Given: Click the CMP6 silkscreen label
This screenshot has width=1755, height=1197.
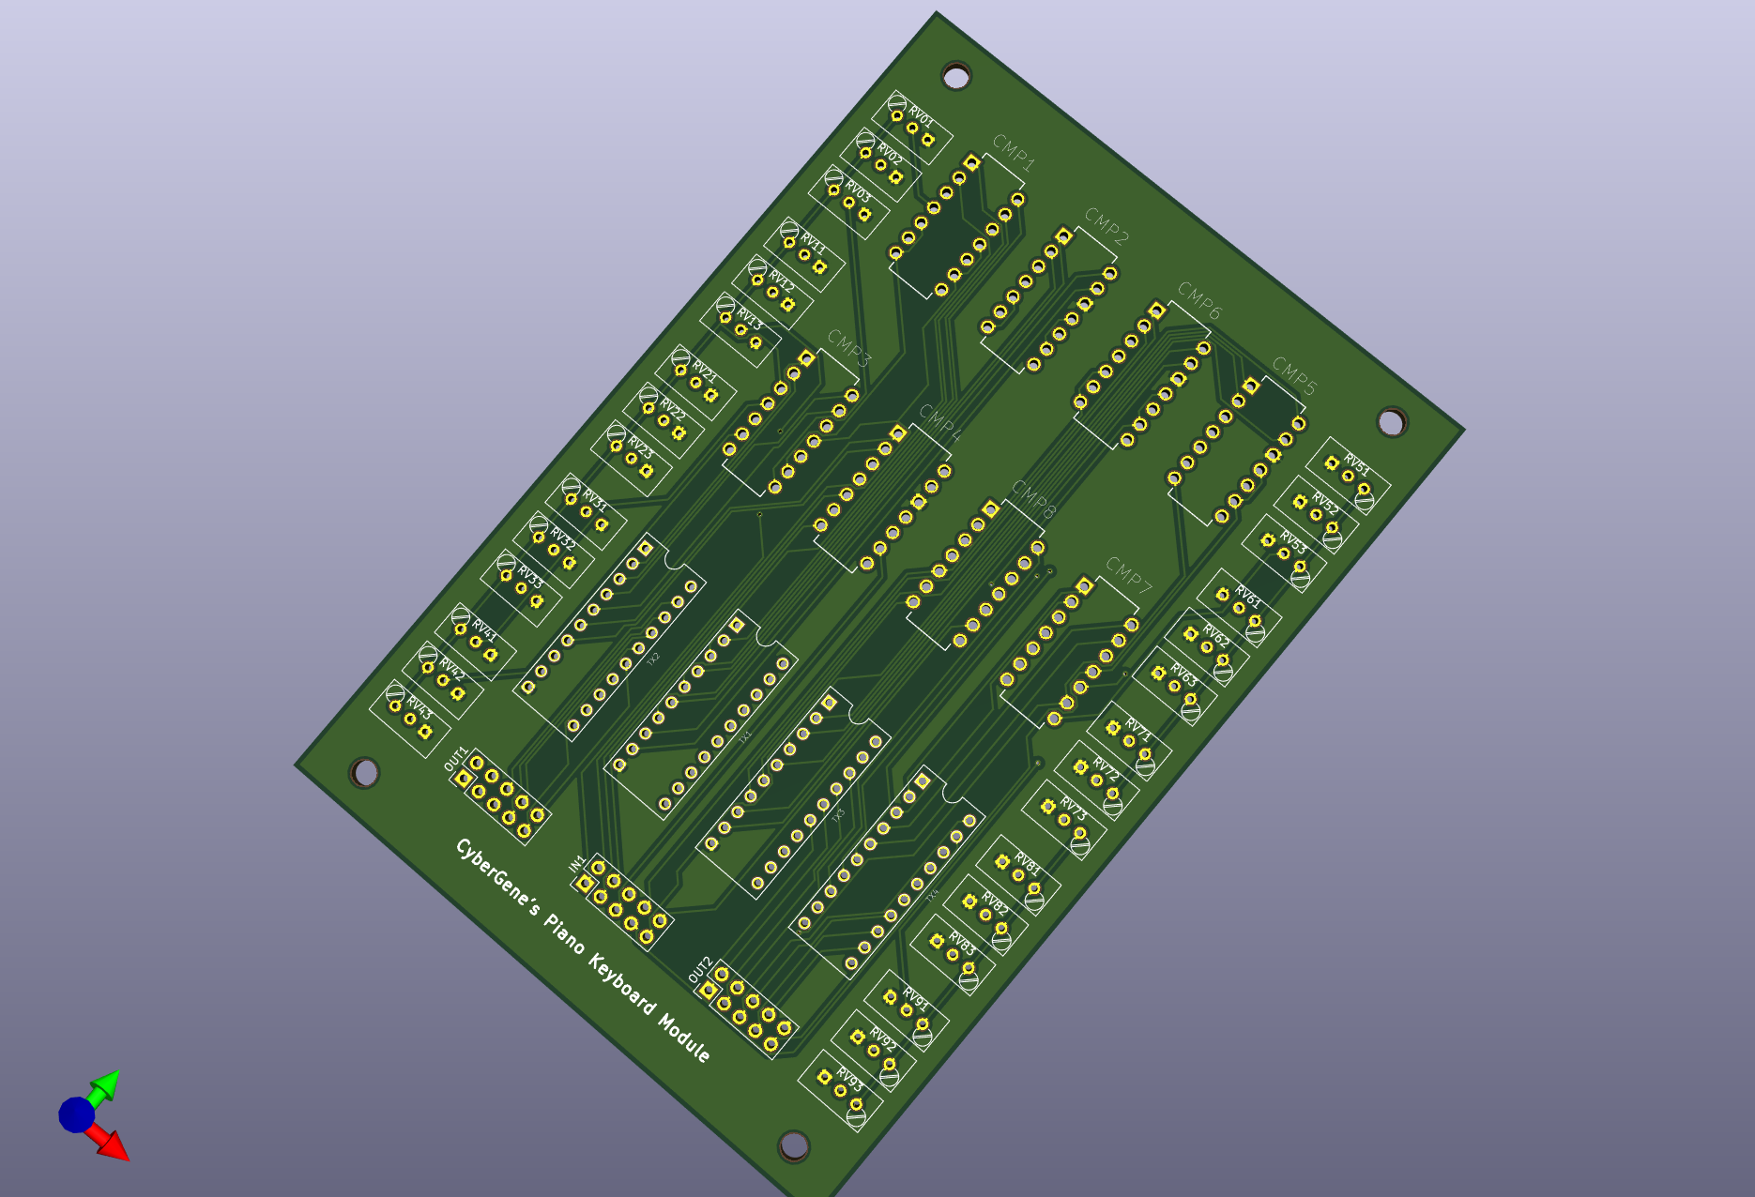Looking at the screenshot, I should 1200,301.
